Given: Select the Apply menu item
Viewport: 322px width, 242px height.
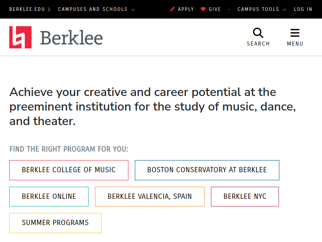Looking at the screenshot, I should (186, 9).
